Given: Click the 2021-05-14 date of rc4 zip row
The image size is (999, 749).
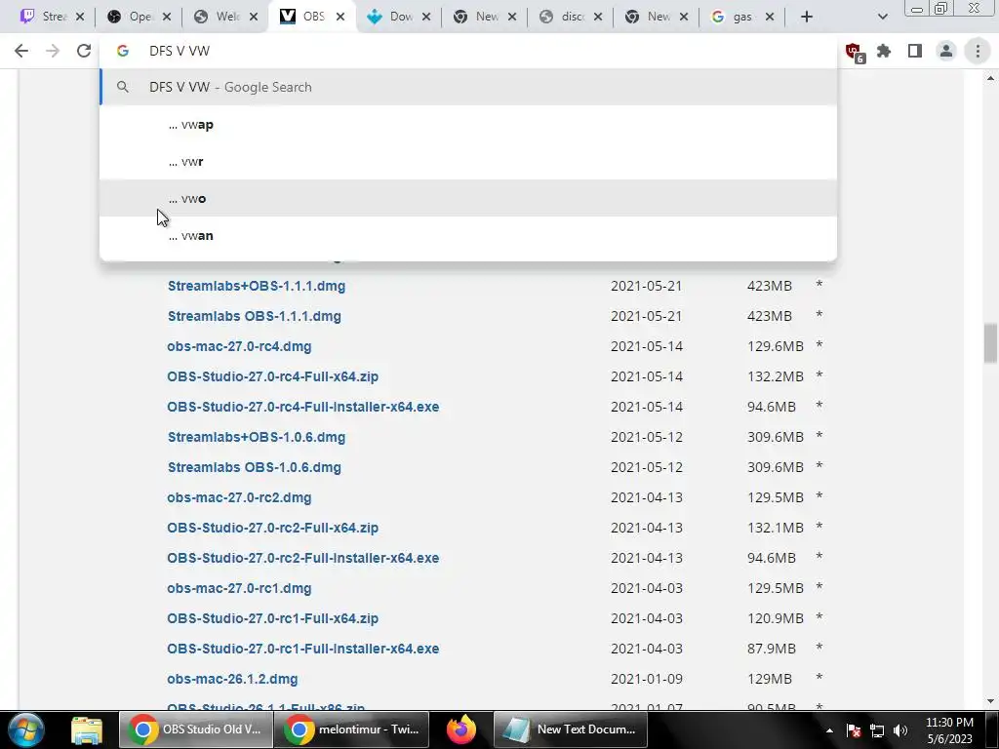Looking at the screenshot, I should pyautogui.click(x=647, y=376).
